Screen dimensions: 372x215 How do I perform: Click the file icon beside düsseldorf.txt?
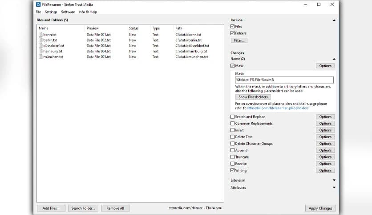40,46
